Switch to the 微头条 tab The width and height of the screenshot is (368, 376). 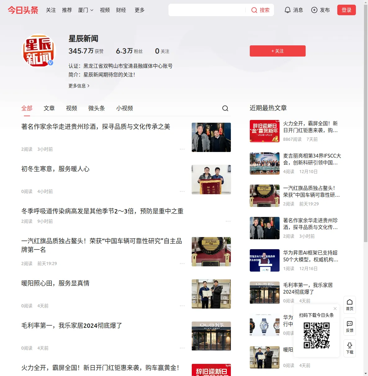click(97, 108)
